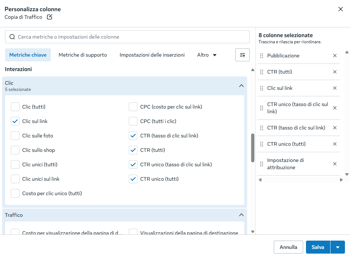Image resolution: width=350 pixels, height=259 pixels.
Task: Grab the drag handle for Clic sul link column
Action: [262, 88]
